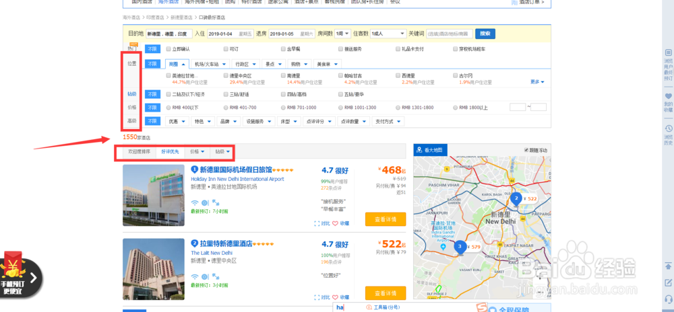Click the airport shuttle icon for Holiday Inn

(x=216, y=202)
